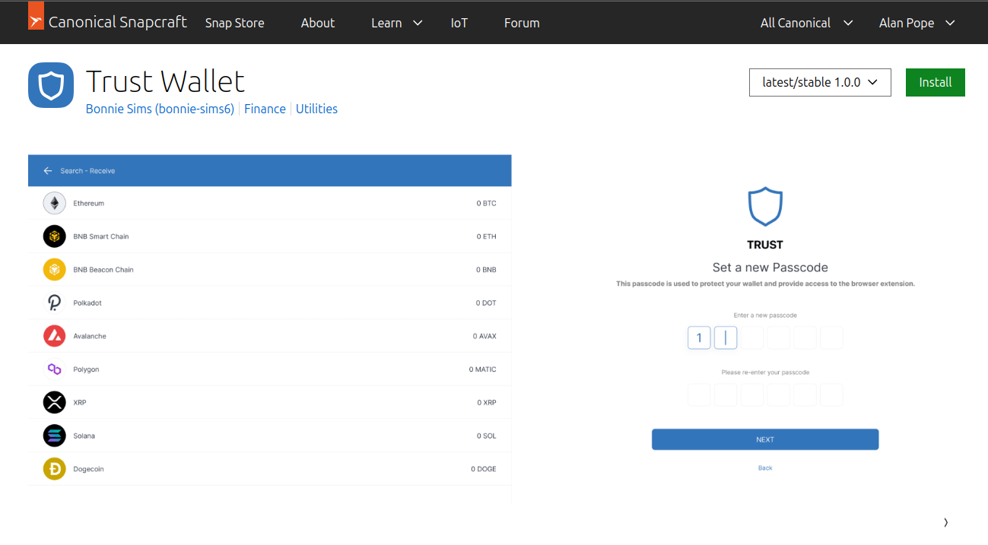Click the second new-passcode box with the cursor

726,338
